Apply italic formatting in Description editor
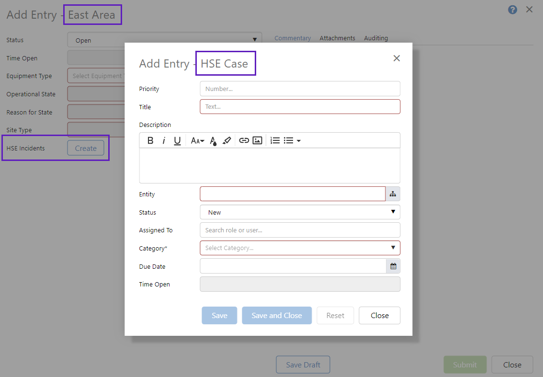 (164, 140)
